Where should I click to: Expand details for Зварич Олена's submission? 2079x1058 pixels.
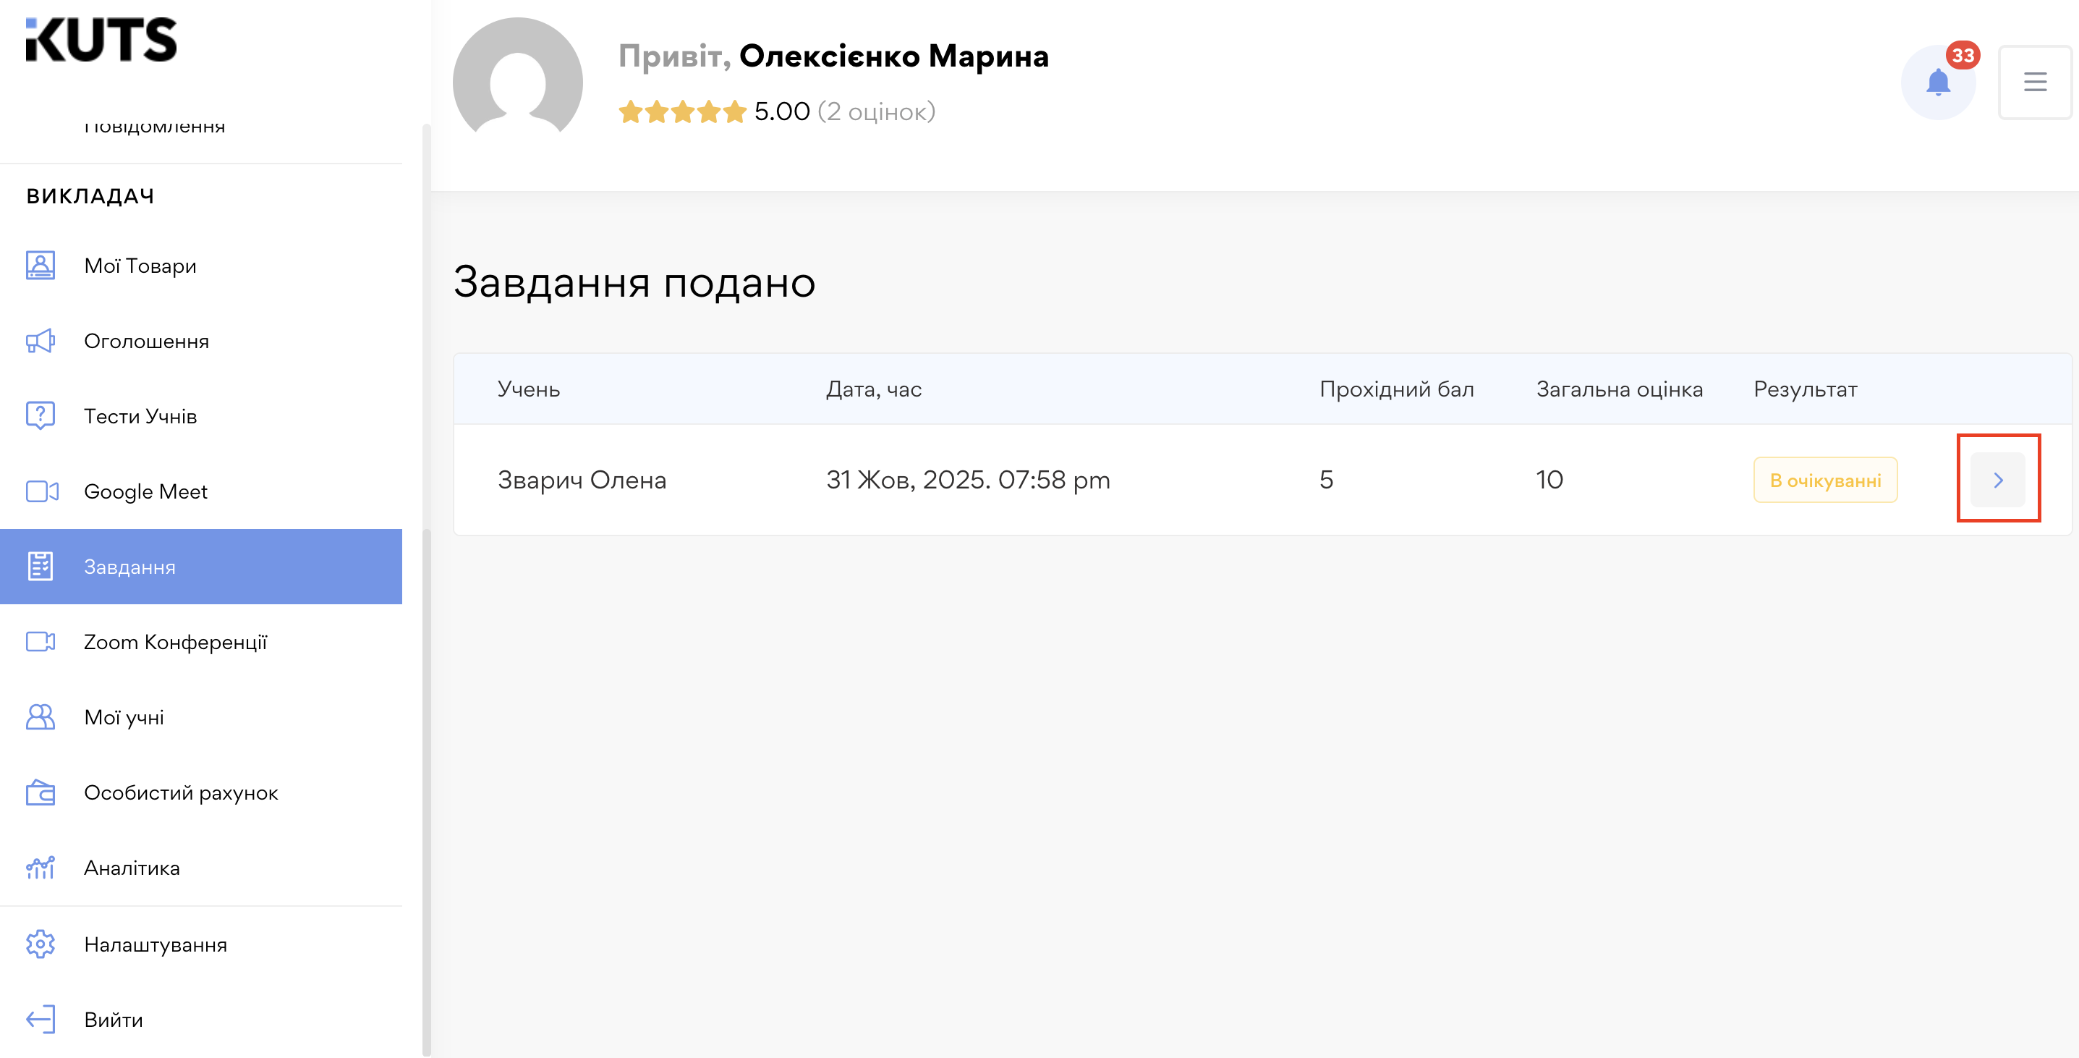(1998, 479)
